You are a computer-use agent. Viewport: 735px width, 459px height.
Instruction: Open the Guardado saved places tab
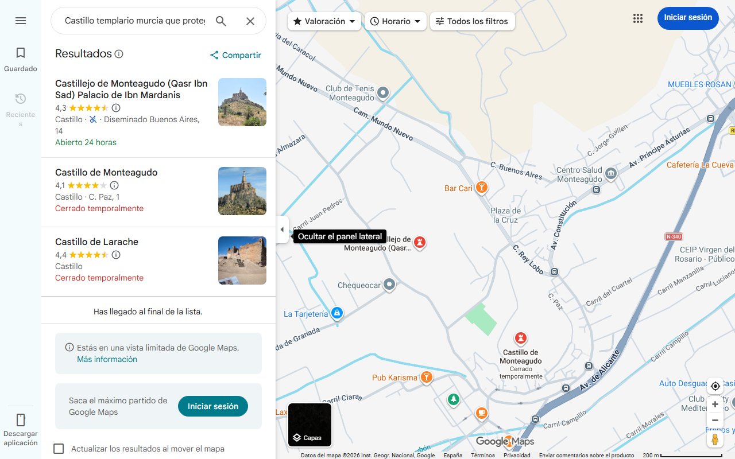[x=21, y=59]
